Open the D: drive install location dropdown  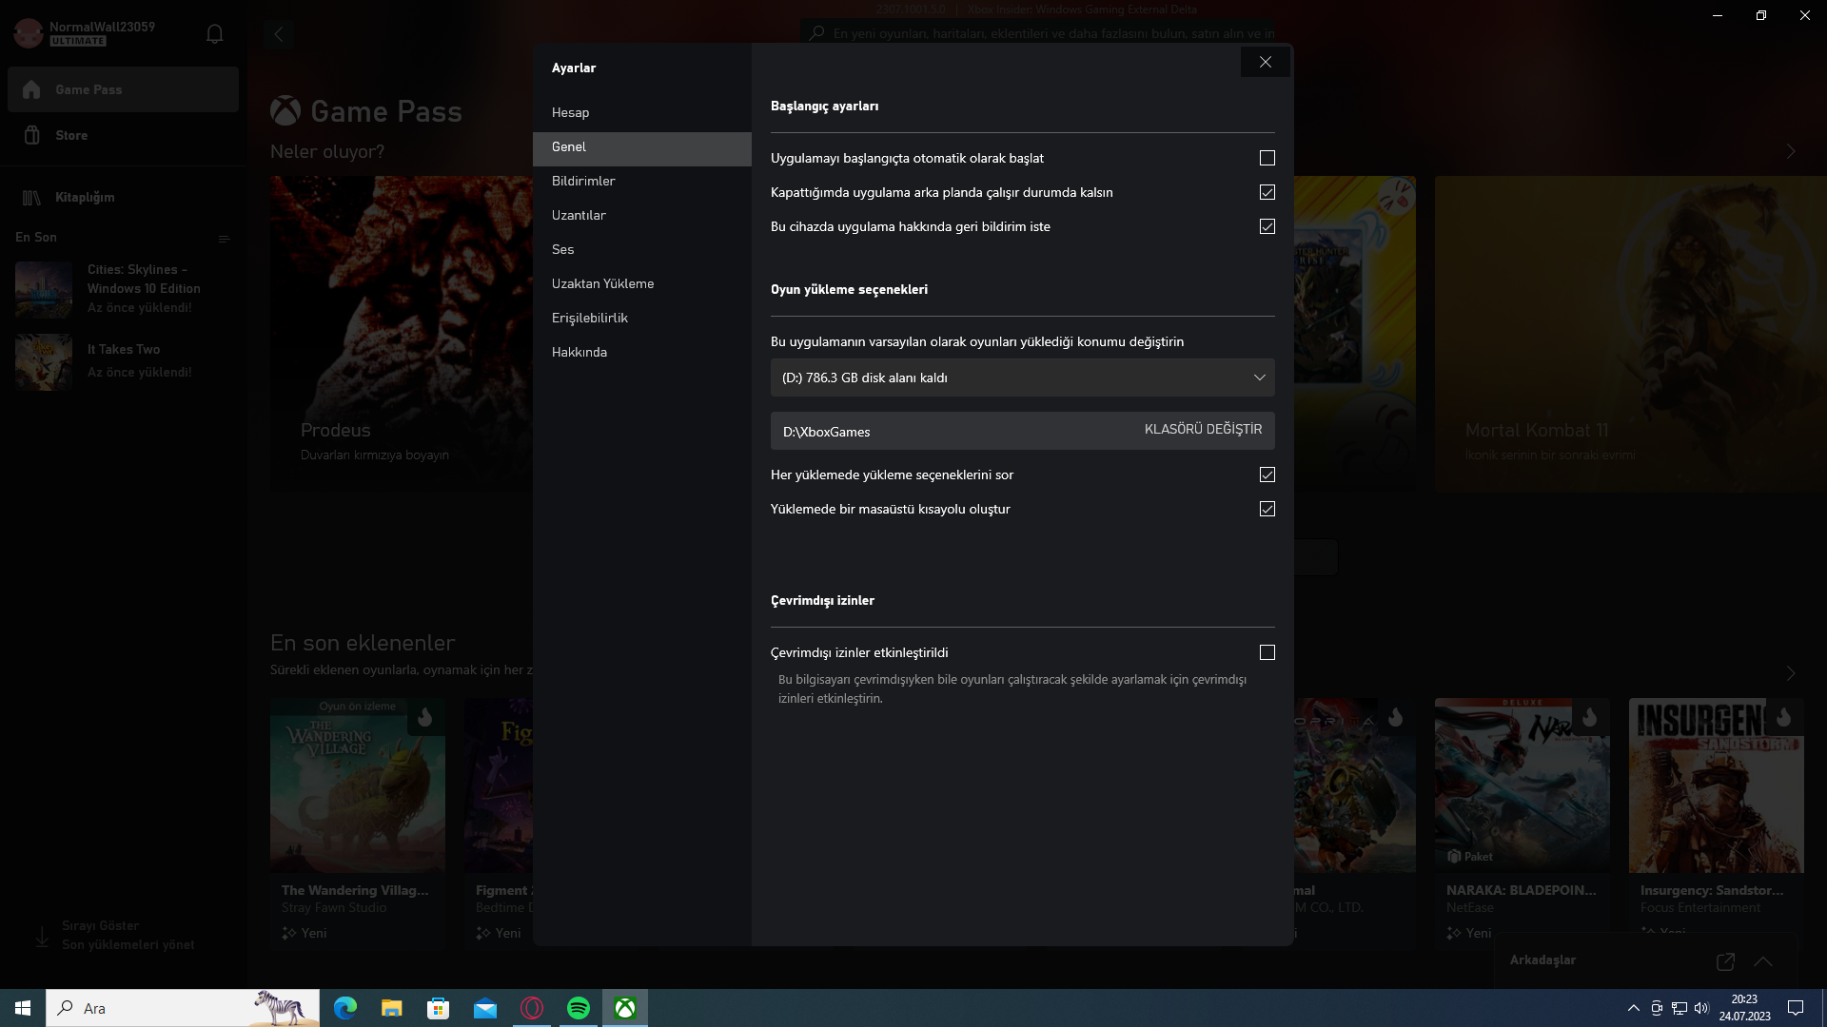click(1022, 378)
